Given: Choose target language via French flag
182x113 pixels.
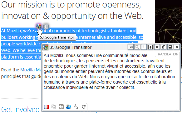Looking at the screenshot, I should tap(46, 107).
